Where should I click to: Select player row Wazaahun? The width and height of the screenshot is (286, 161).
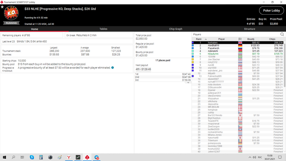[x=238, y=98]
